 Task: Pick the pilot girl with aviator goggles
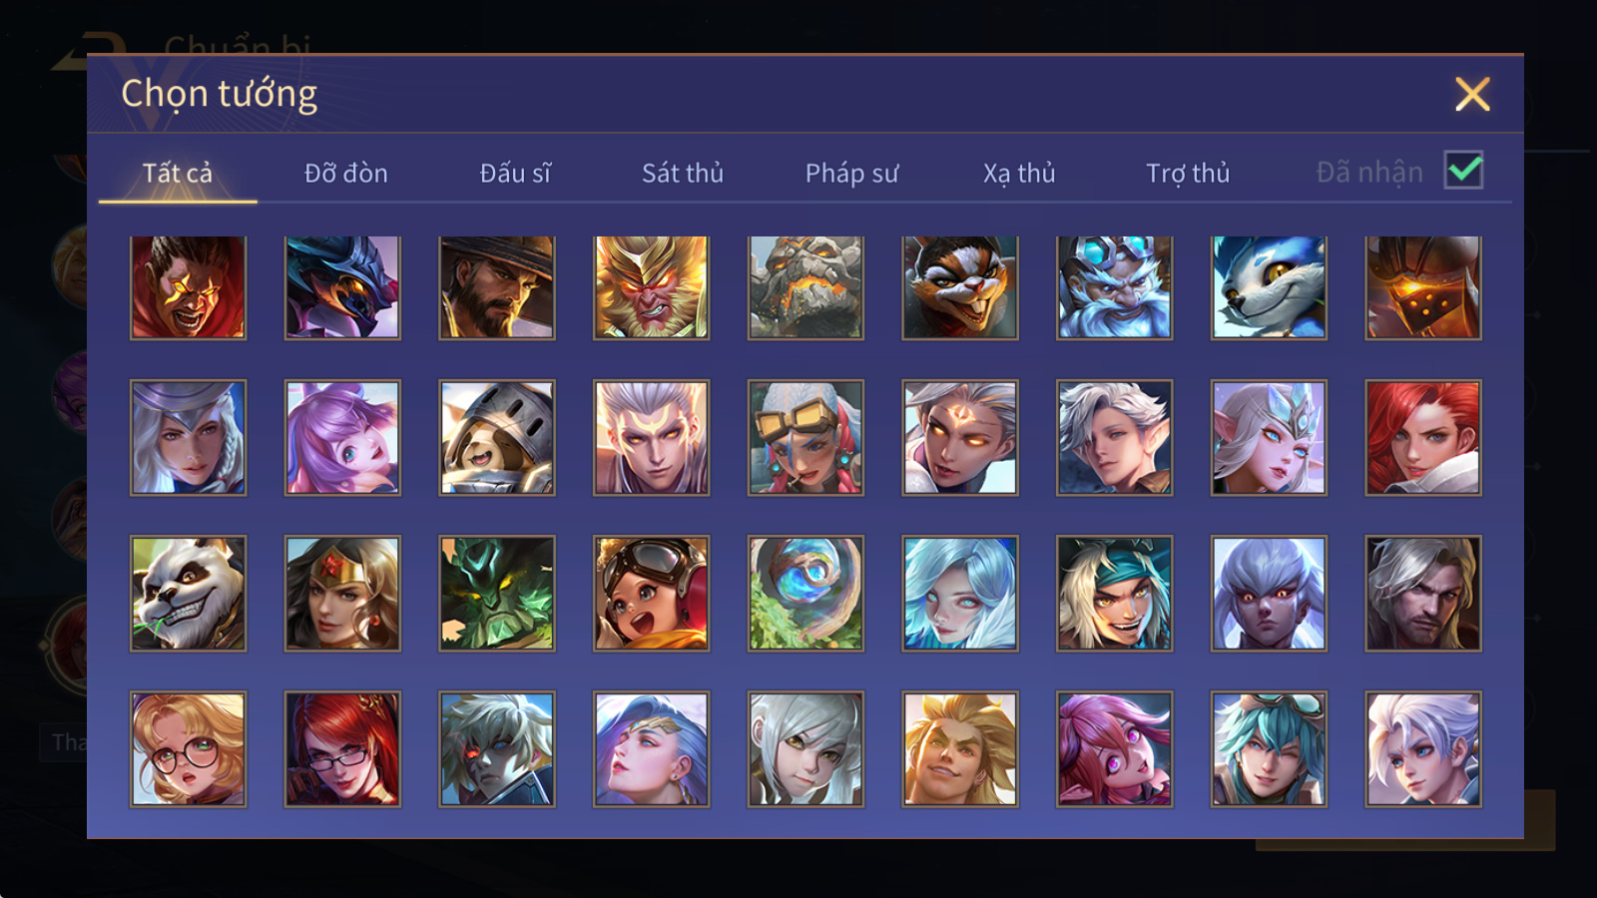[651, 594]
